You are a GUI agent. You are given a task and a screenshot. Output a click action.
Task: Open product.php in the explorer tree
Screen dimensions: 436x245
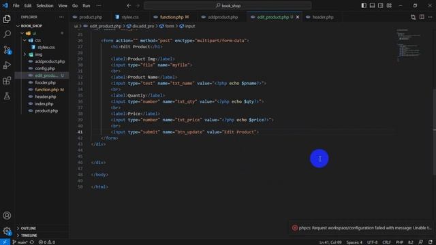(x=46, y=111)
